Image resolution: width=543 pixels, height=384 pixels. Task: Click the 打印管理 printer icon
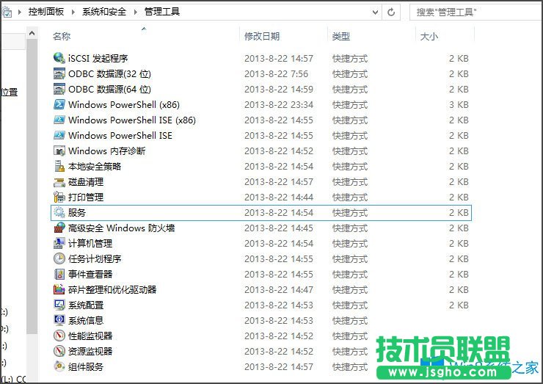[59, 197]
